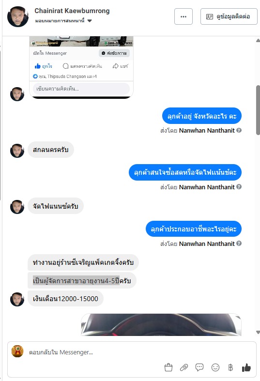Click help icon beside last Nanwhan Nanthanit
Viewport: 260px width, 381px height.
click(x=239, y=243)
